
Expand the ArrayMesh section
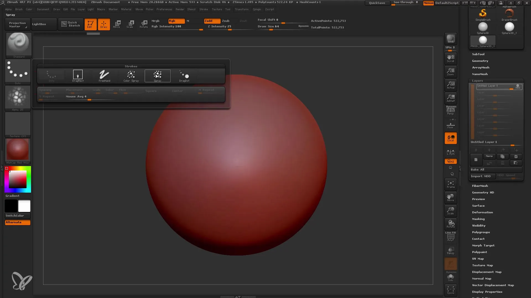481,68
